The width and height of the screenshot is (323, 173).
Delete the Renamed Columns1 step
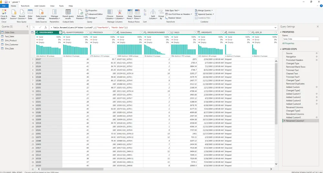click(285, 121)
